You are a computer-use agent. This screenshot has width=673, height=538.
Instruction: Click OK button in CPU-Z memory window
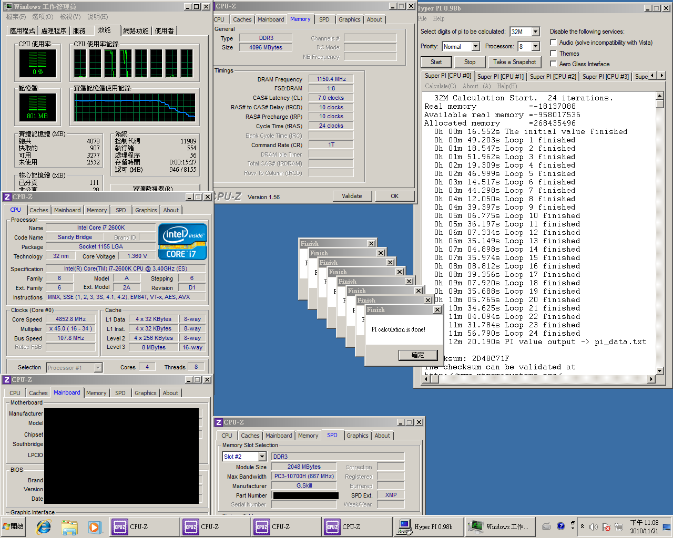[394, 196]
